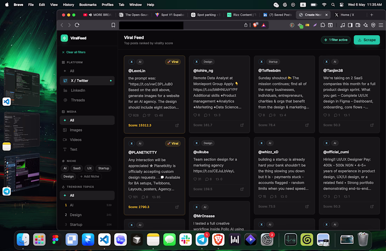Select the Threads platform filter

tap(87, 100)
